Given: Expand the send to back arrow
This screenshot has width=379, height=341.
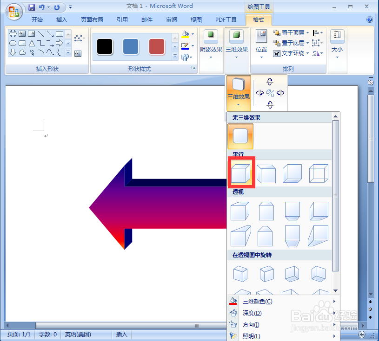Looking at the screenshot, I should (308, 43).
